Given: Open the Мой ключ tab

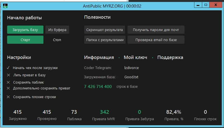Looking at the screenshot, I should point(135,57).
